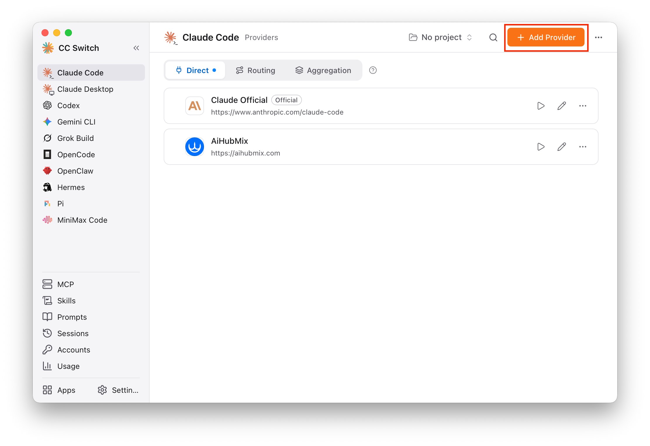Image resolution: width=650 pixels, height=446 pixels.
Task: Open the No project dropdown
Action: (440, 37)
